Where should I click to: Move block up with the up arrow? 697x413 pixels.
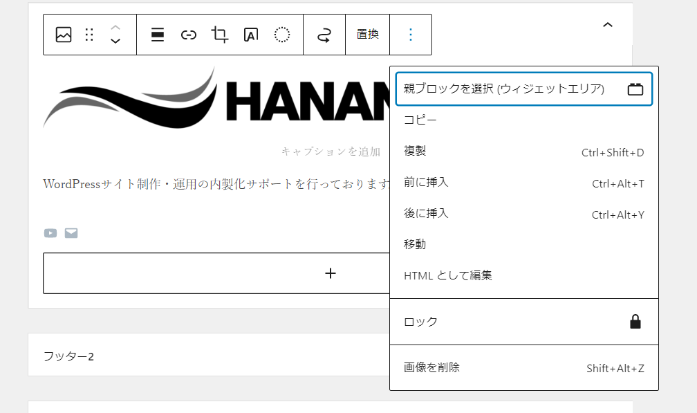click(115, 27)
